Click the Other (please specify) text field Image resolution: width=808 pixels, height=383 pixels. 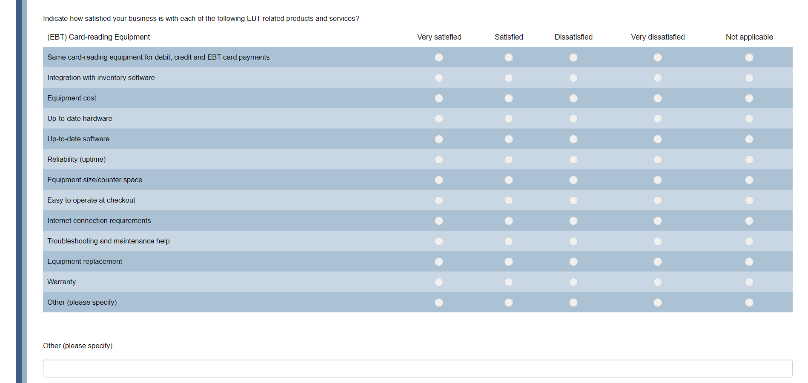[x=417, y=369]
